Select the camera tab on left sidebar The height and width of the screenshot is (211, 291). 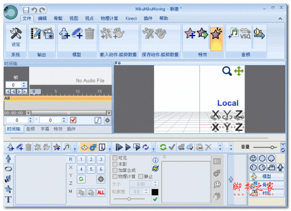coord(8,179)
